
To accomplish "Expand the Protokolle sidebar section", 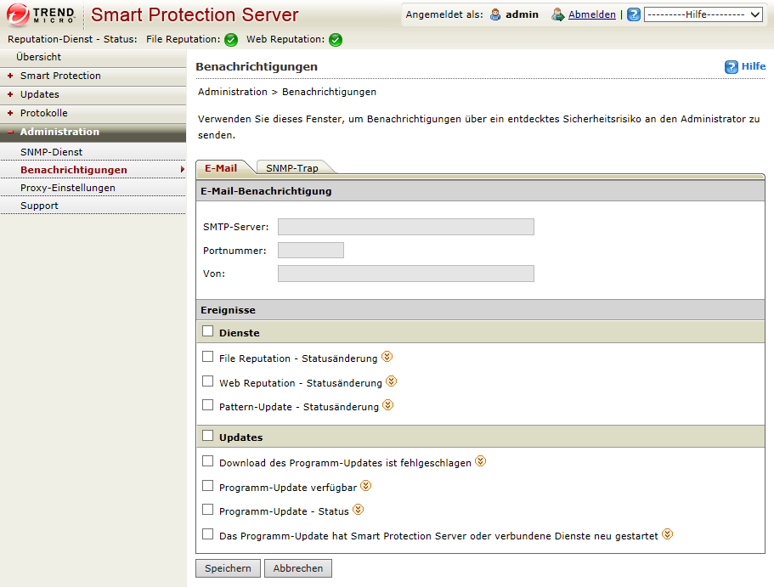I will click(43, 113).
